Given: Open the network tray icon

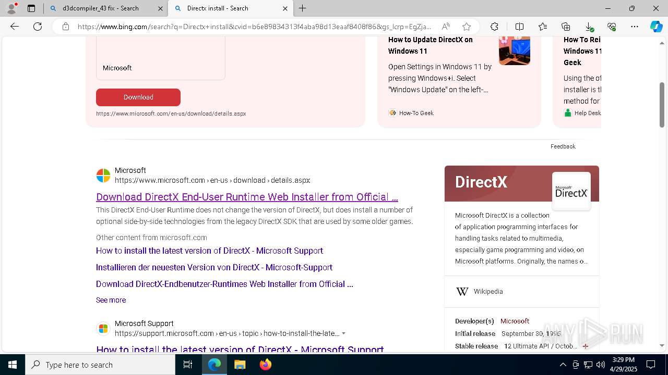Looking at the screenshot, I should tap(588, 365).
